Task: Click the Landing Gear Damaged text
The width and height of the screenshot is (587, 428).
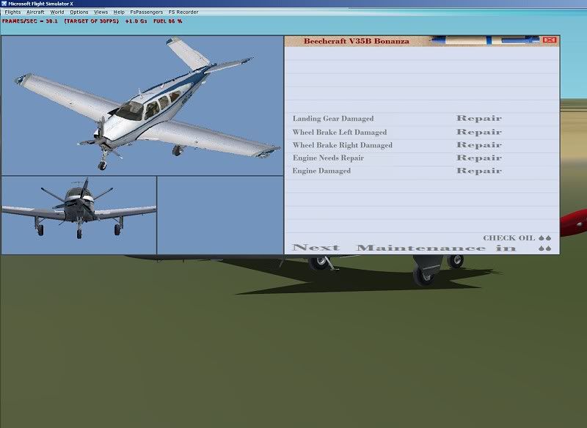Action: click(x=333, y=119)
